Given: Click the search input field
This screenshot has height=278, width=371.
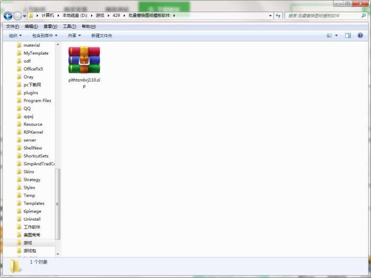Looking at the screenshot, I should [323, 15].
